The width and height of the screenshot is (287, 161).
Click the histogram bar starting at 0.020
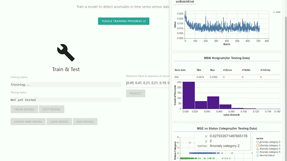pyautogui.click(x=201, y=105)
